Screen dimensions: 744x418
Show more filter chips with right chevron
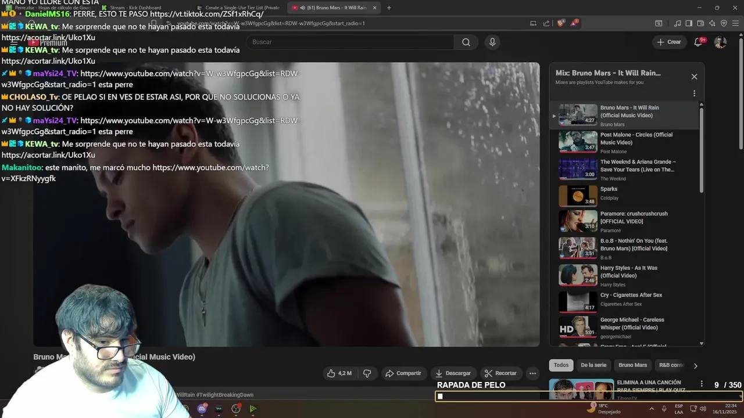(695, 366)
